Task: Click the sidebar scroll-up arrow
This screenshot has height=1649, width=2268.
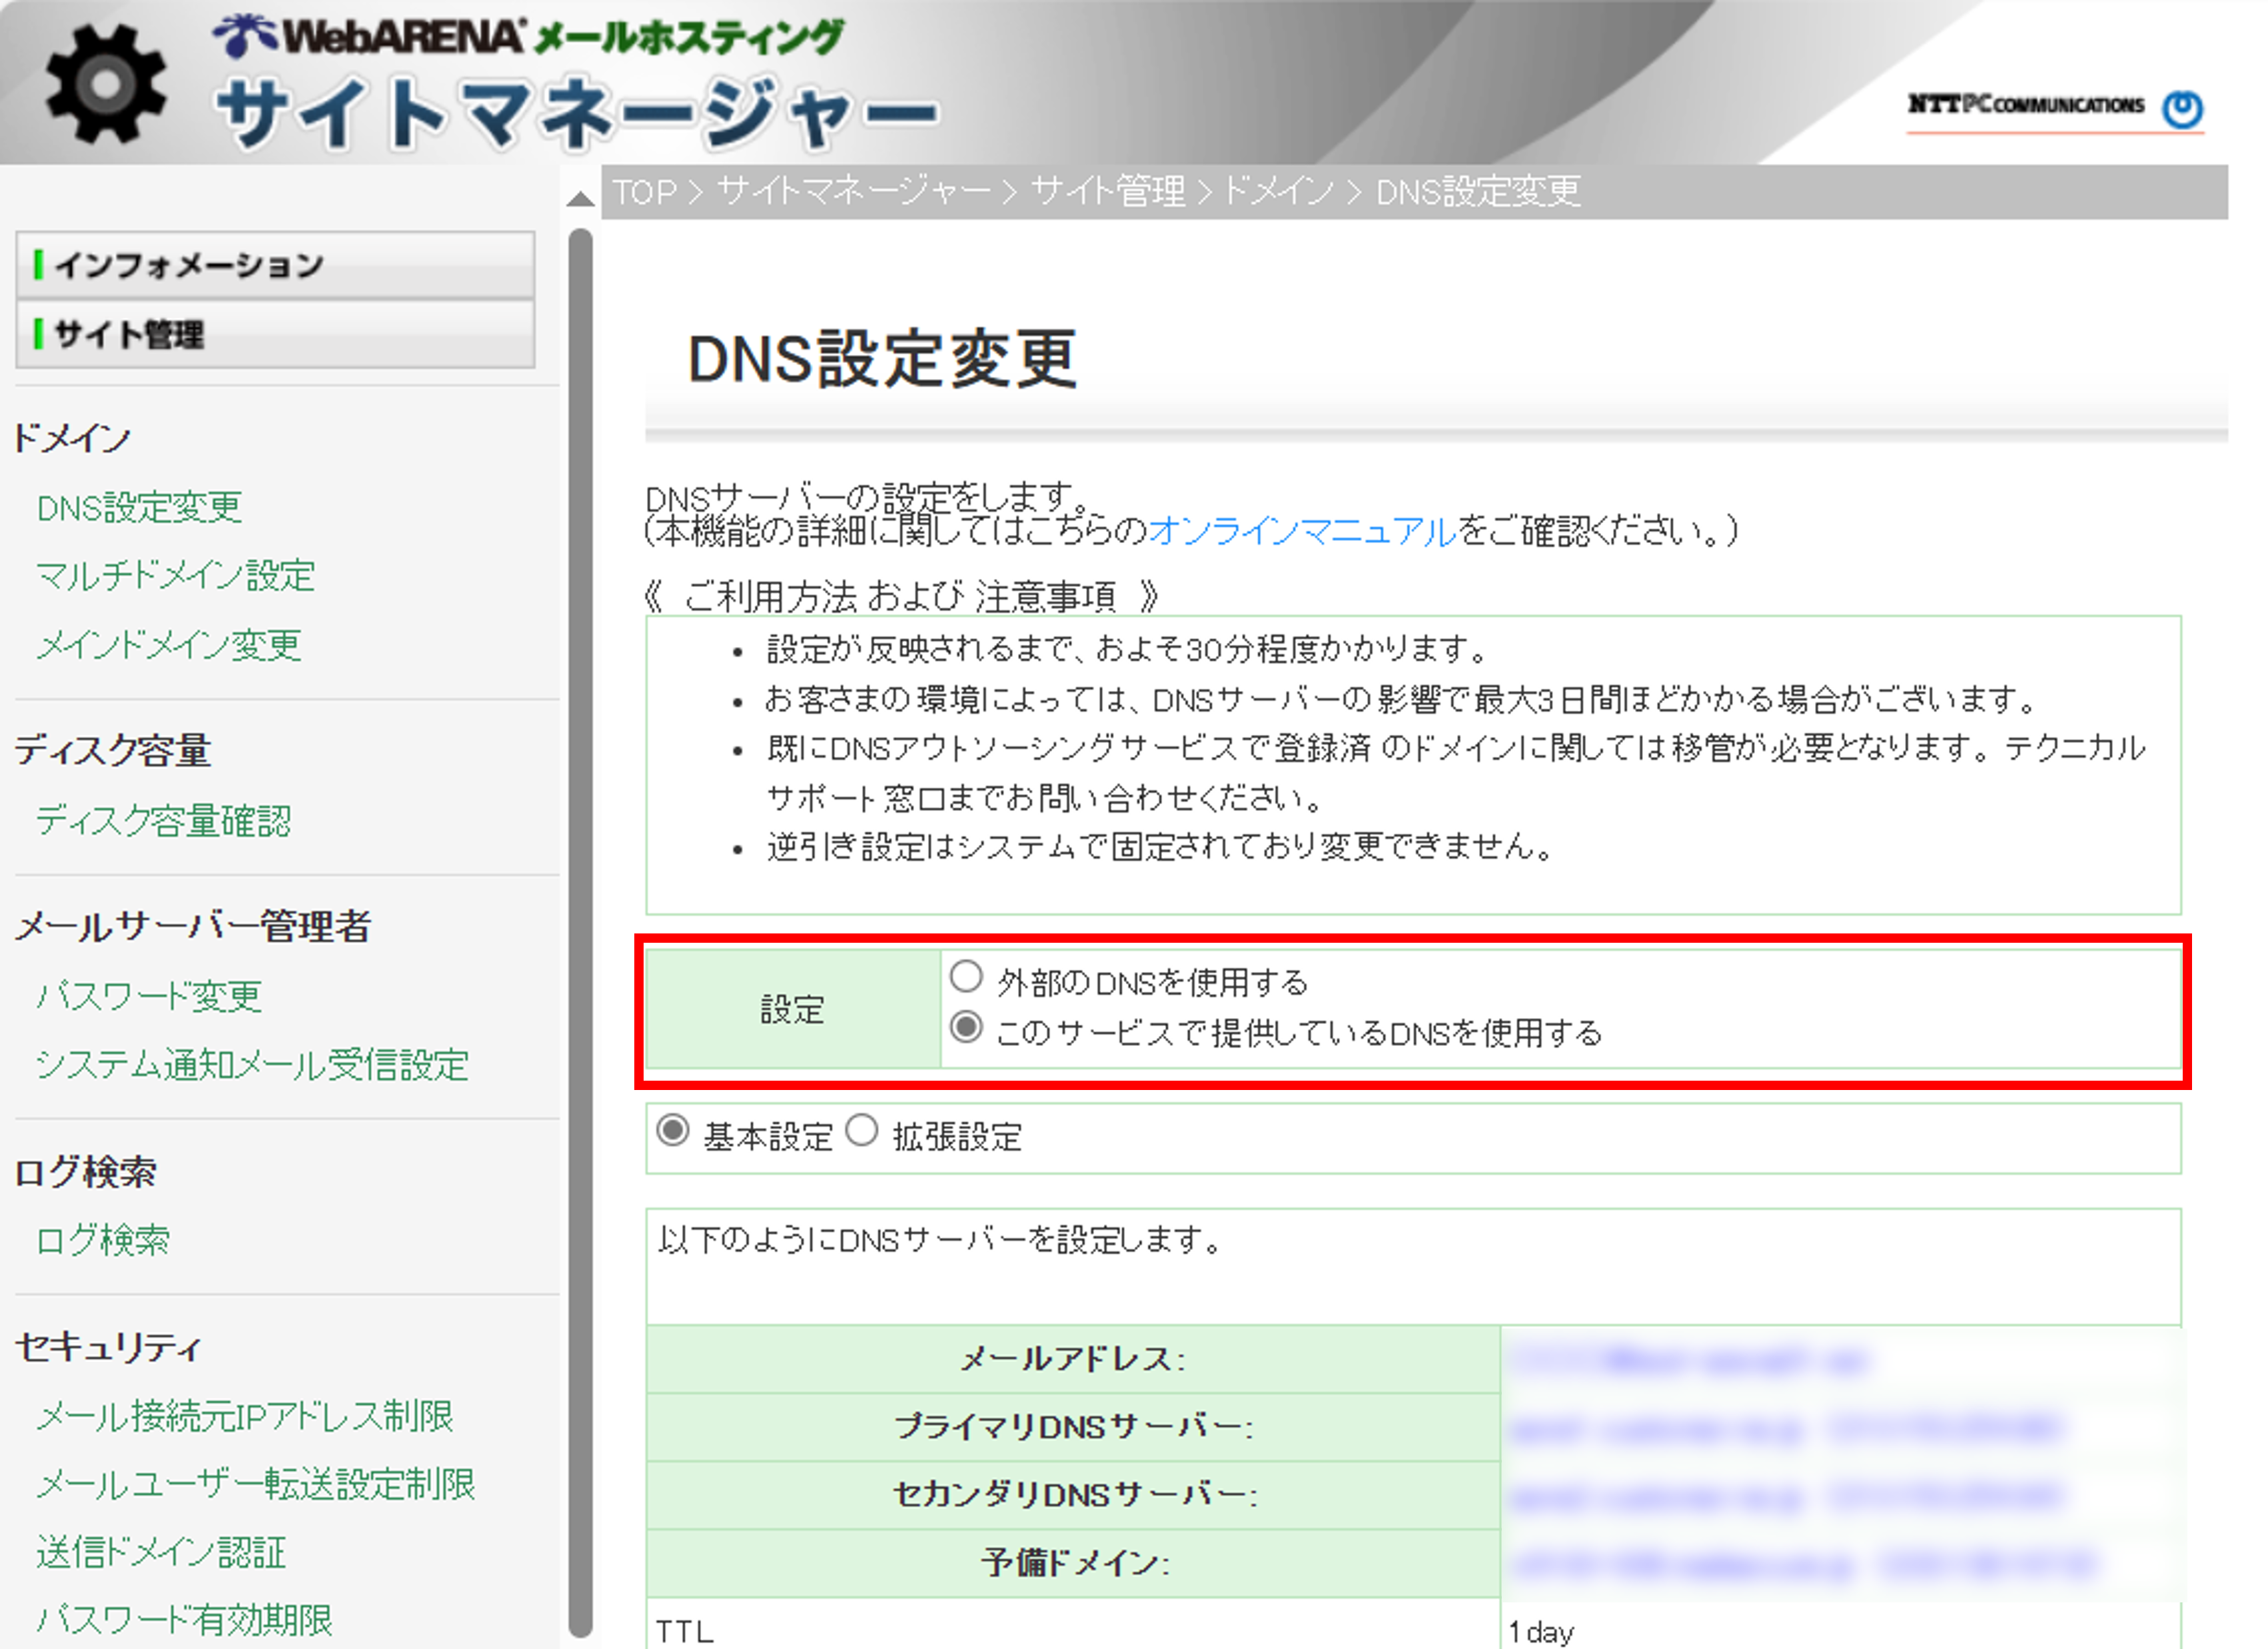Action: [x=580, y=199]
